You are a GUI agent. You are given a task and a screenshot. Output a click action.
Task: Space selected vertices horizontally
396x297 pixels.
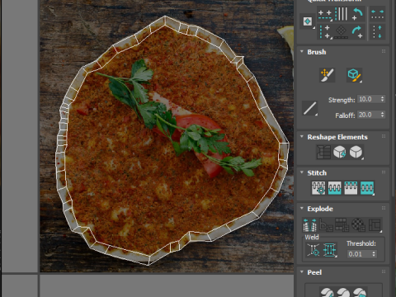click(378, 14)
